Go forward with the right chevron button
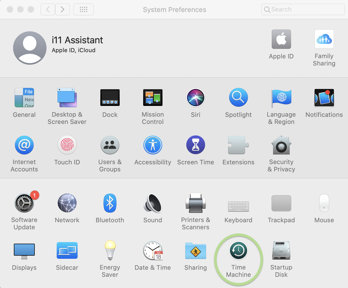 tap(62, 9)
